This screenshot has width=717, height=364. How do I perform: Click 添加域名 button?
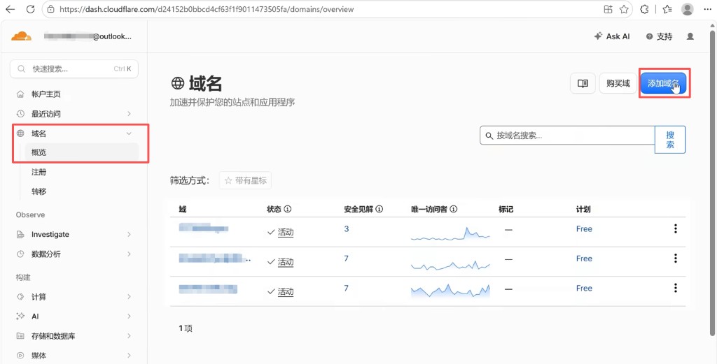point(664,83)
